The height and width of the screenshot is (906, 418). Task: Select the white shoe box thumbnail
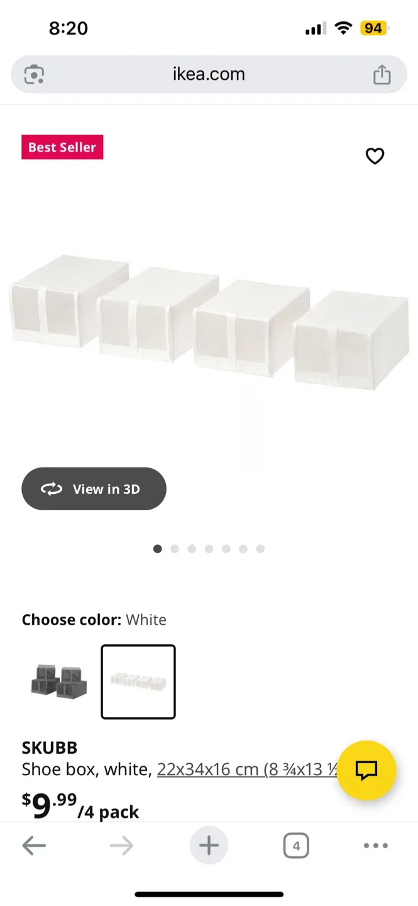pos(138,681)
